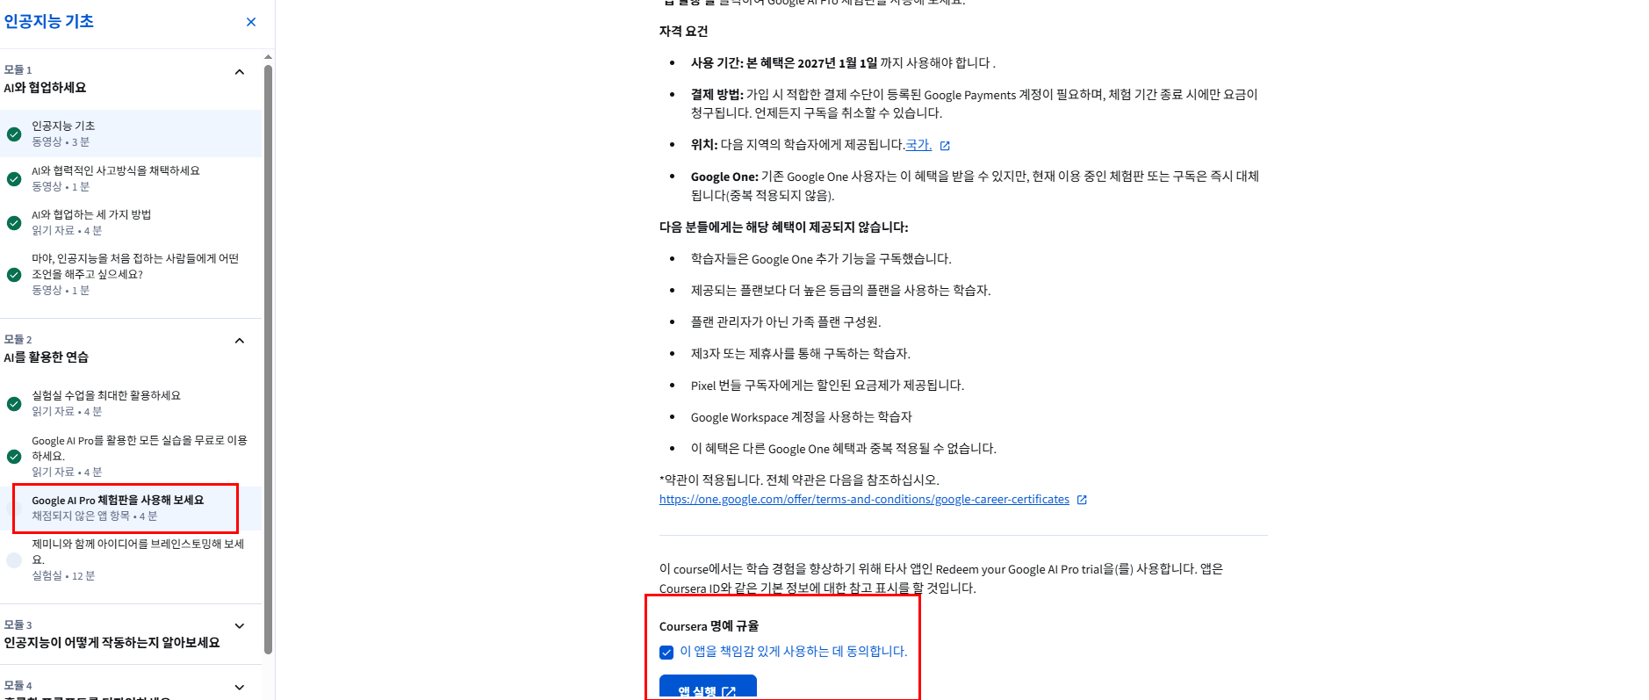Viewport: 1649px width, 700px height.
Task: Click checkmark for AI와 협력적인 사고방식 video
Action: [14, 179]
